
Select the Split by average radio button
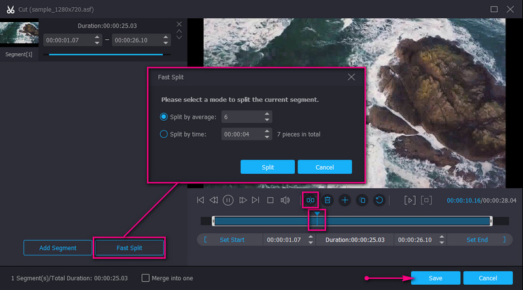164,117
